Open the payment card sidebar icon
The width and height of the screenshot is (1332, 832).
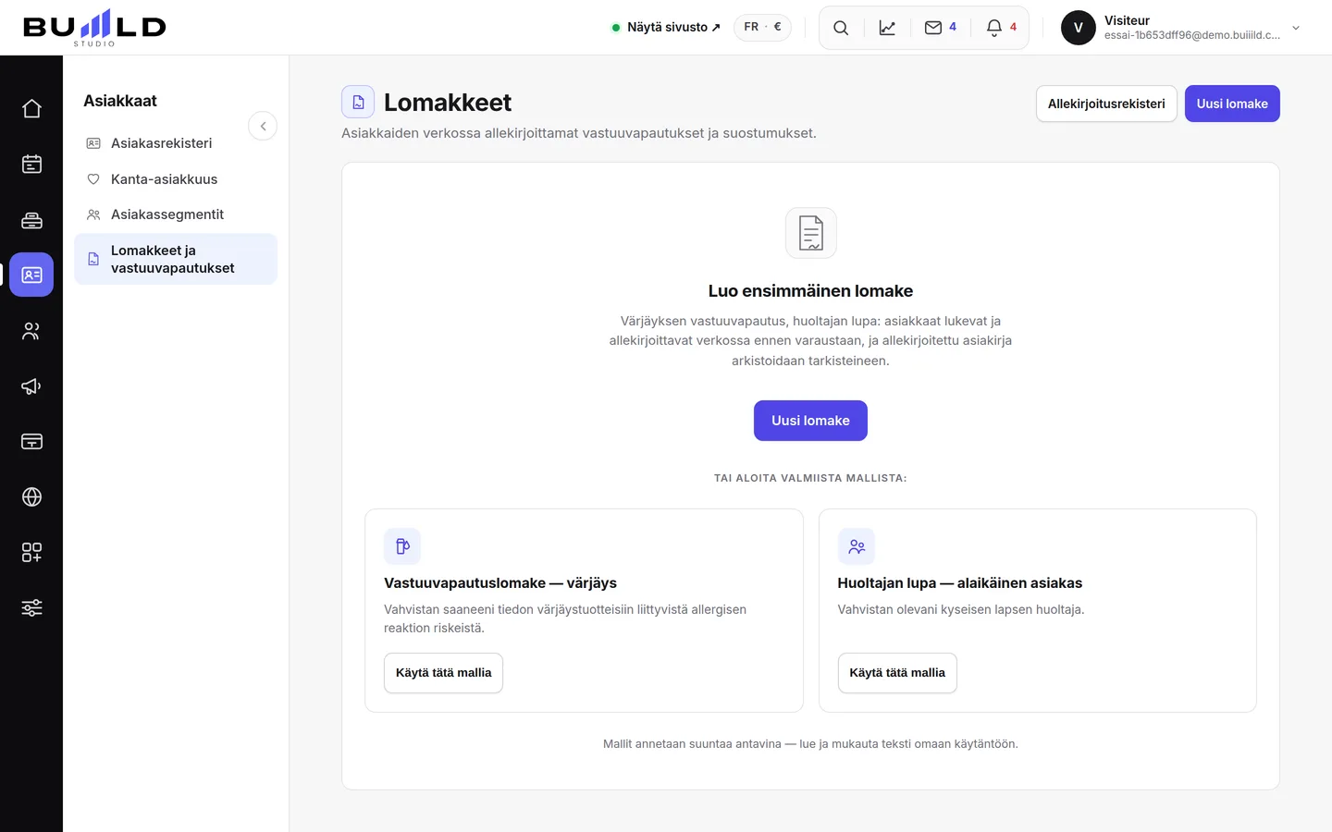[x=31, y=442]
